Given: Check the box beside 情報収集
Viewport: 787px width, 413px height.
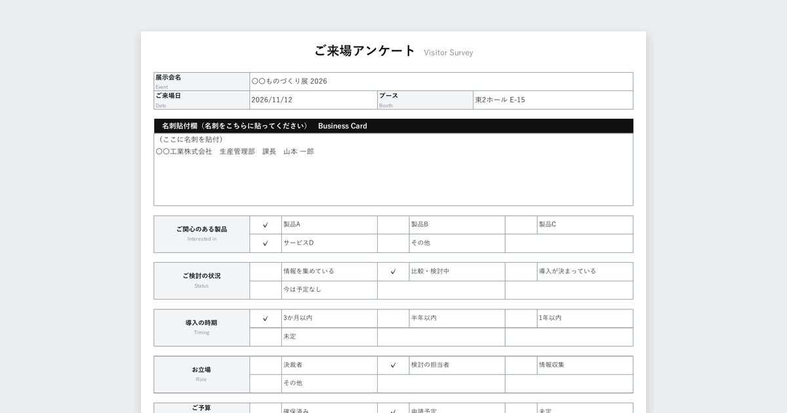Looking at the screenshot, I should [x=521, y=365].
